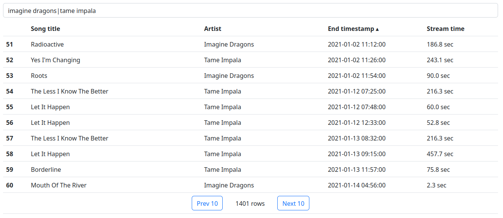Image resolution: width=503 pixels, height=218 pixels.
Task: Click Tame Impala artist in Yes I'm Changing row
Action: pos(223,60)
